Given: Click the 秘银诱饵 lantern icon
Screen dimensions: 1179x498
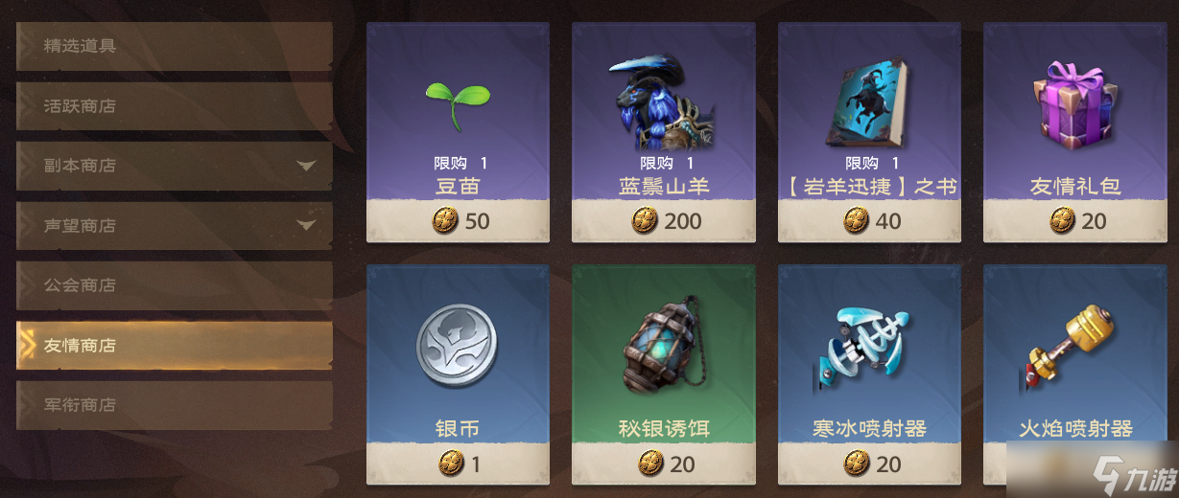Looking at the screenshot, I should tap(663, 346).
